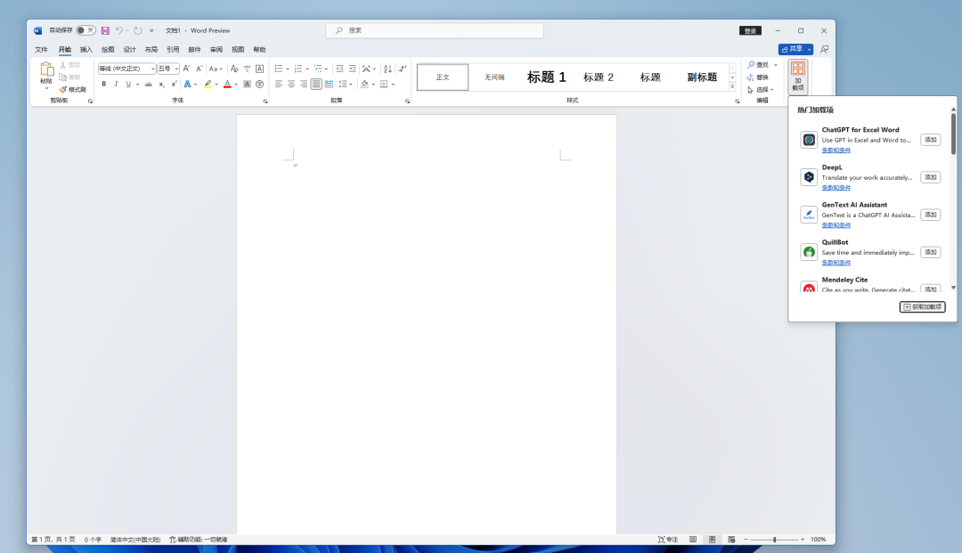Toggle bold text formatting
Viewport: 962px width, 553px height.
[x=103, y=85]
